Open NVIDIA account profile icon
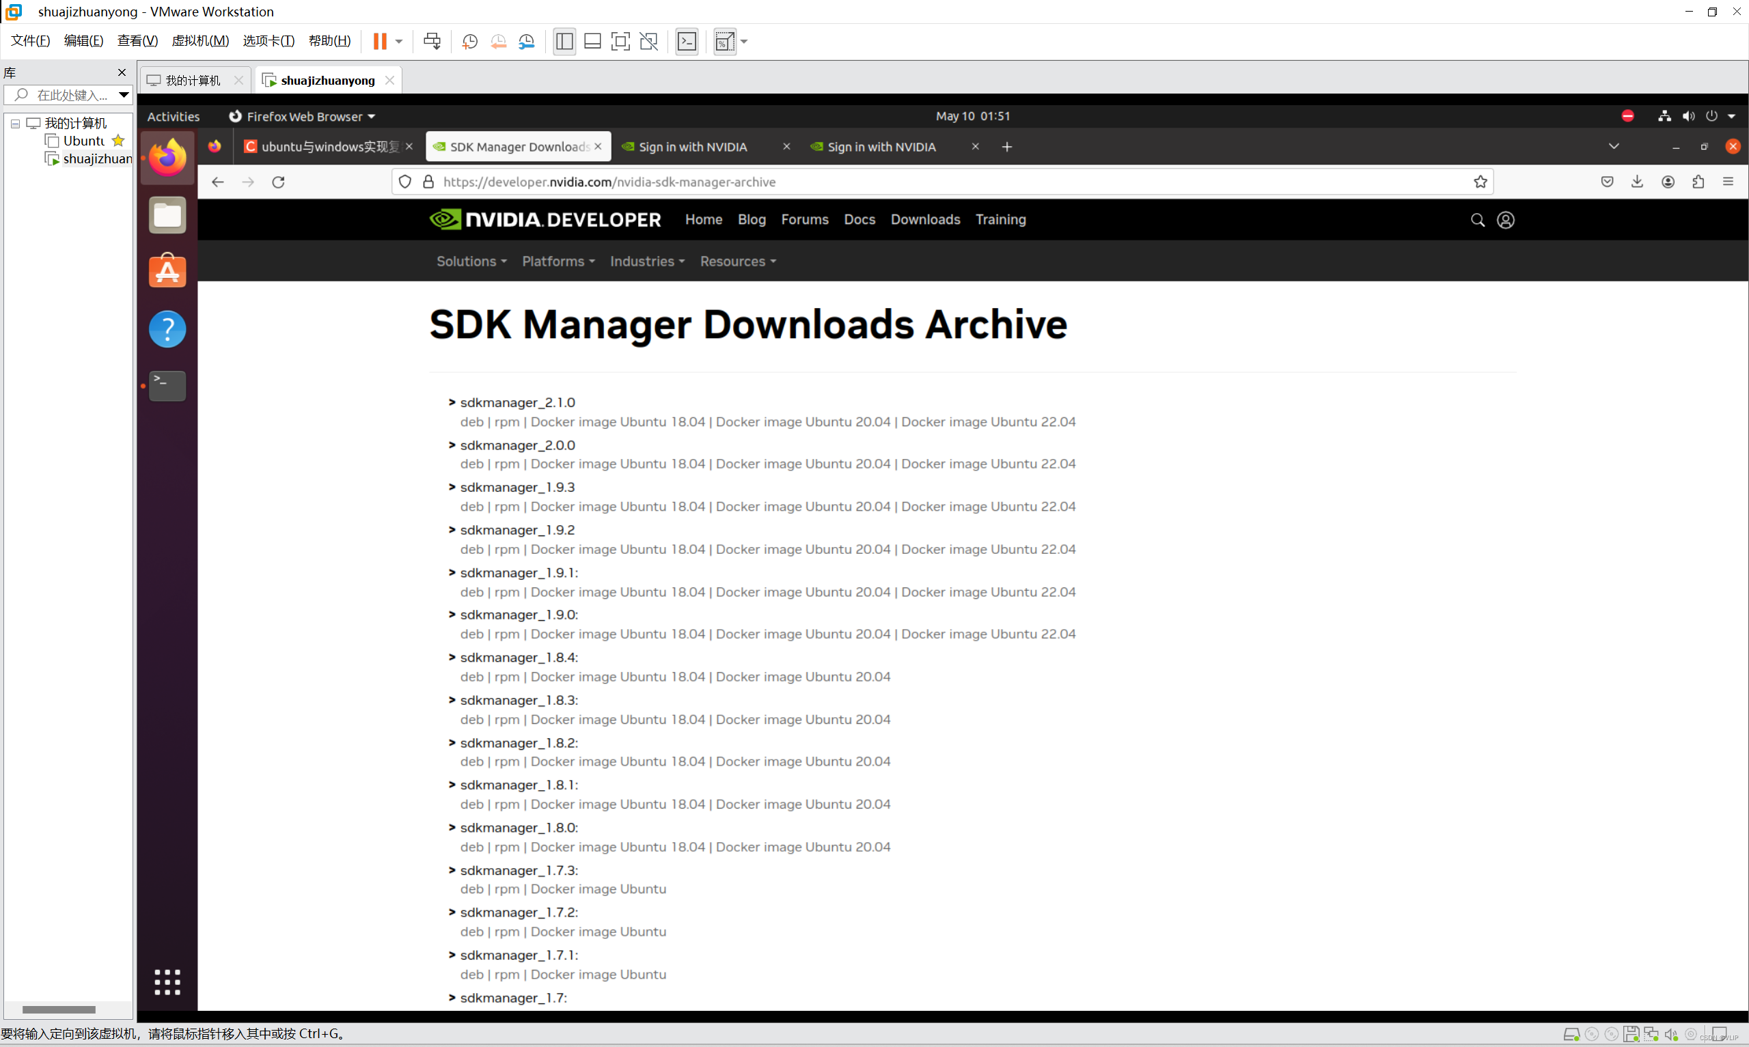Screen dimensions: 1749x1047 click(x=1505, y=220)
